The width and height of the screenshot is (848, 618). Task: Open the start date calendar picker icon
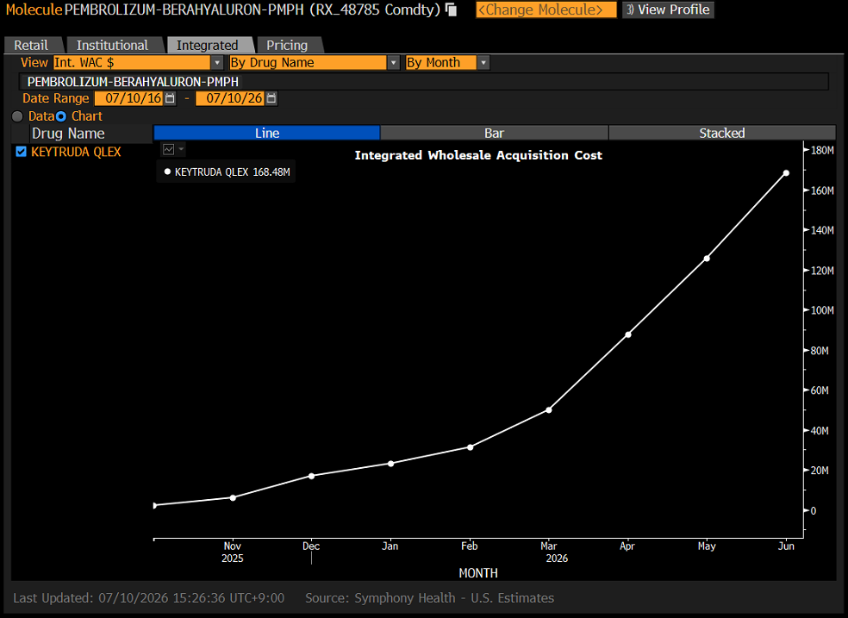tap(170, 98)
